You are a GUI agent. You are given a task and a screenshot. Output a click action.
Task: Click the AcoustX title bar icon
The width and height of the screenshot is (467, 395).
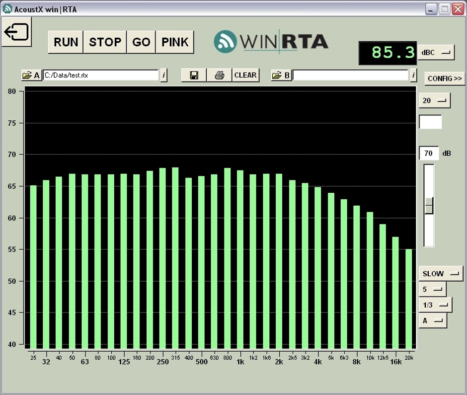7,9
